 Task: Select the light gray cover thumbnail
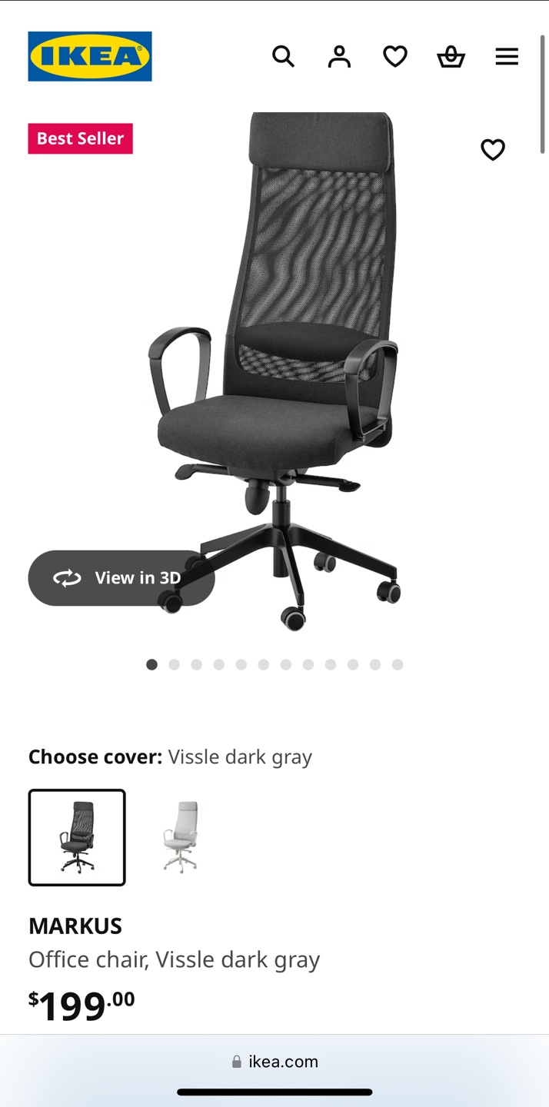point(181,837)
